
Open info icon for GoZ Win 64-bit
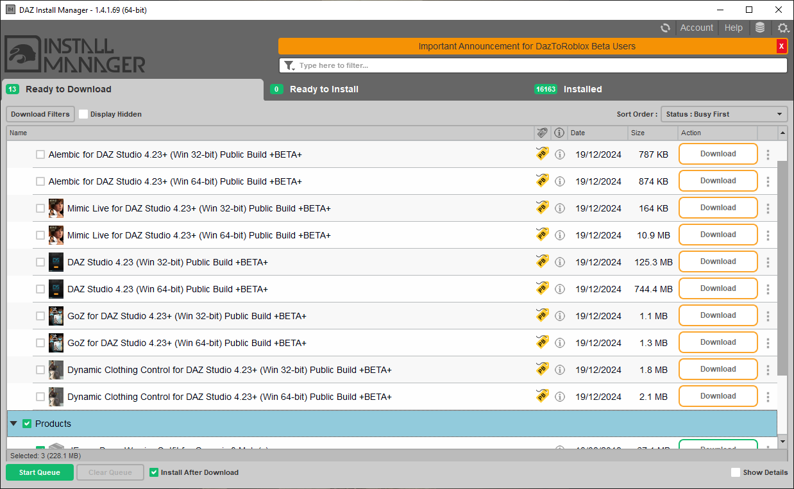[x=560, y=343]
